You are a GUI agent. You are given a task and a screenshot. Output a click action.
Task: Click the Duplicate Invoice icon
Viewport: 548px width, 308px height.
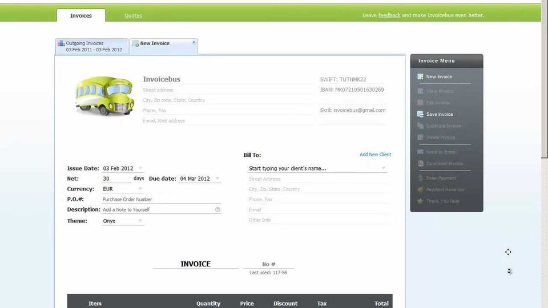[421, 125]
